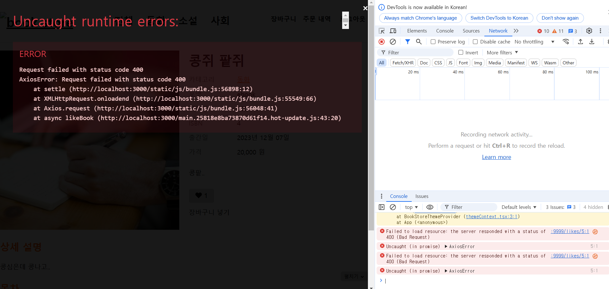
Task: Show the console sidebar
Action: click(x=382, y=207)
